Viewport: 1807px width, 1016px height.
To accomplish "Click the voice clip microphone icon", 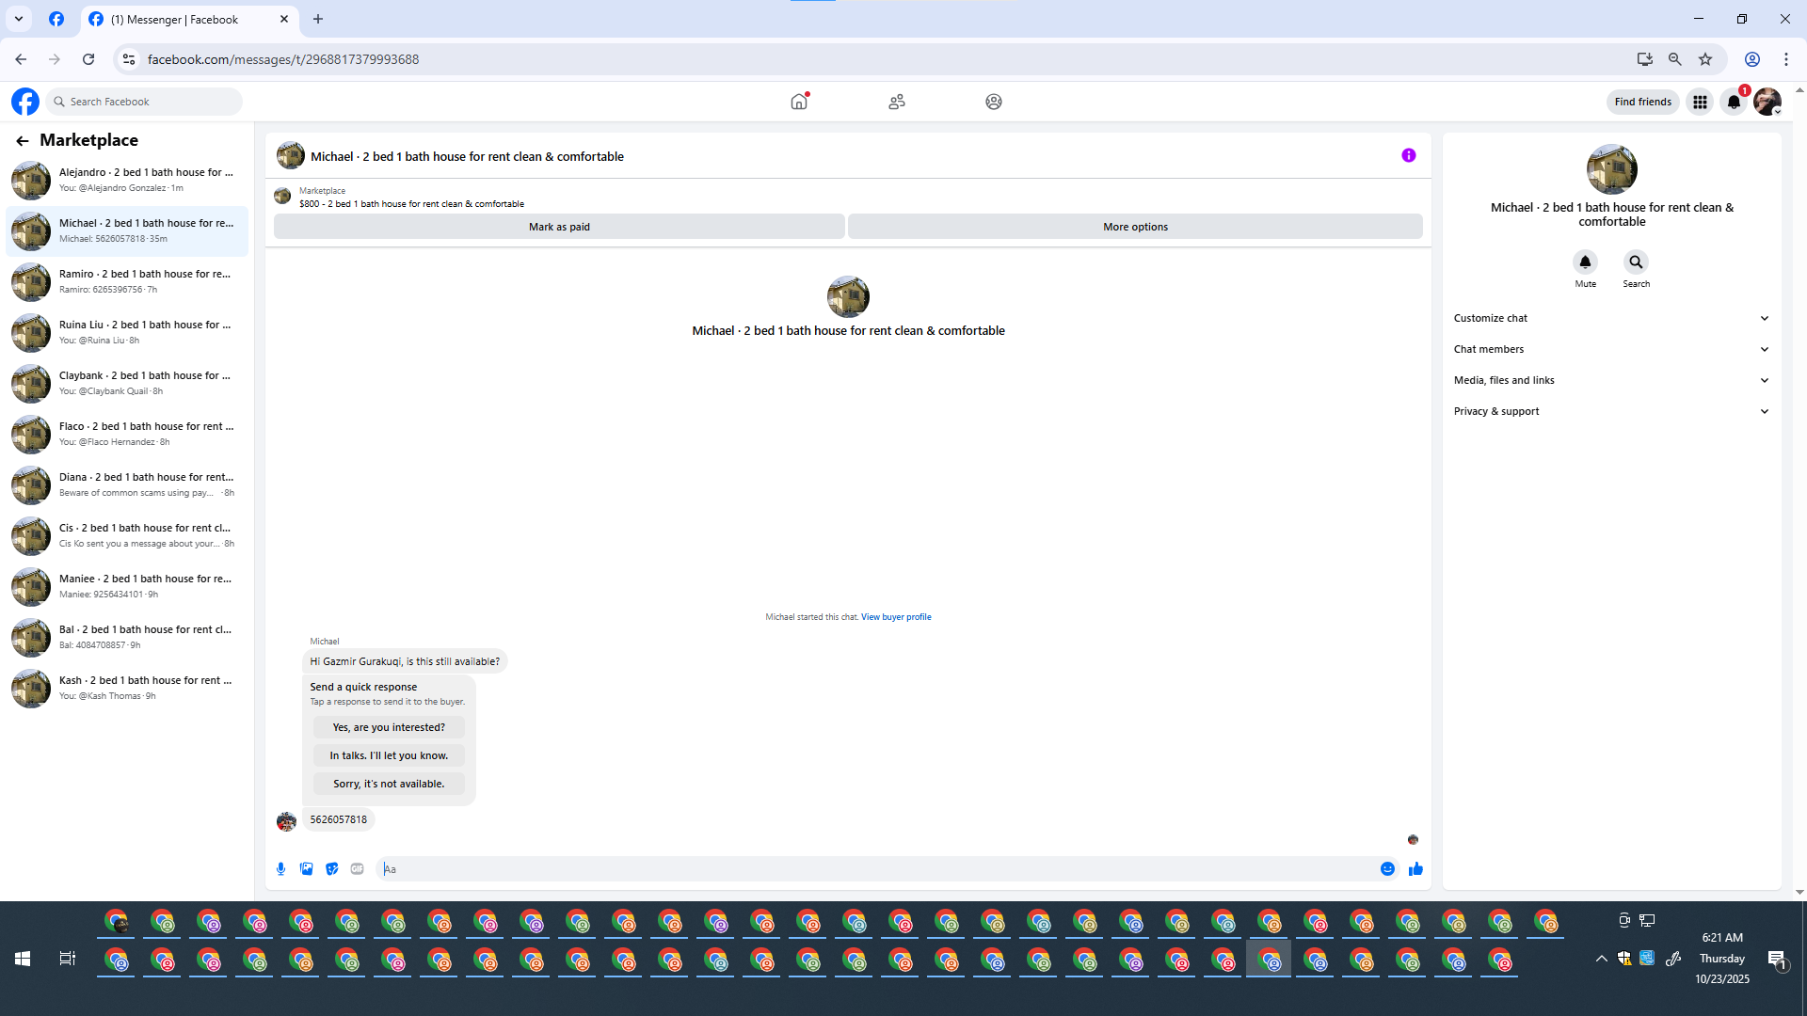I will [x=280, y=869].
